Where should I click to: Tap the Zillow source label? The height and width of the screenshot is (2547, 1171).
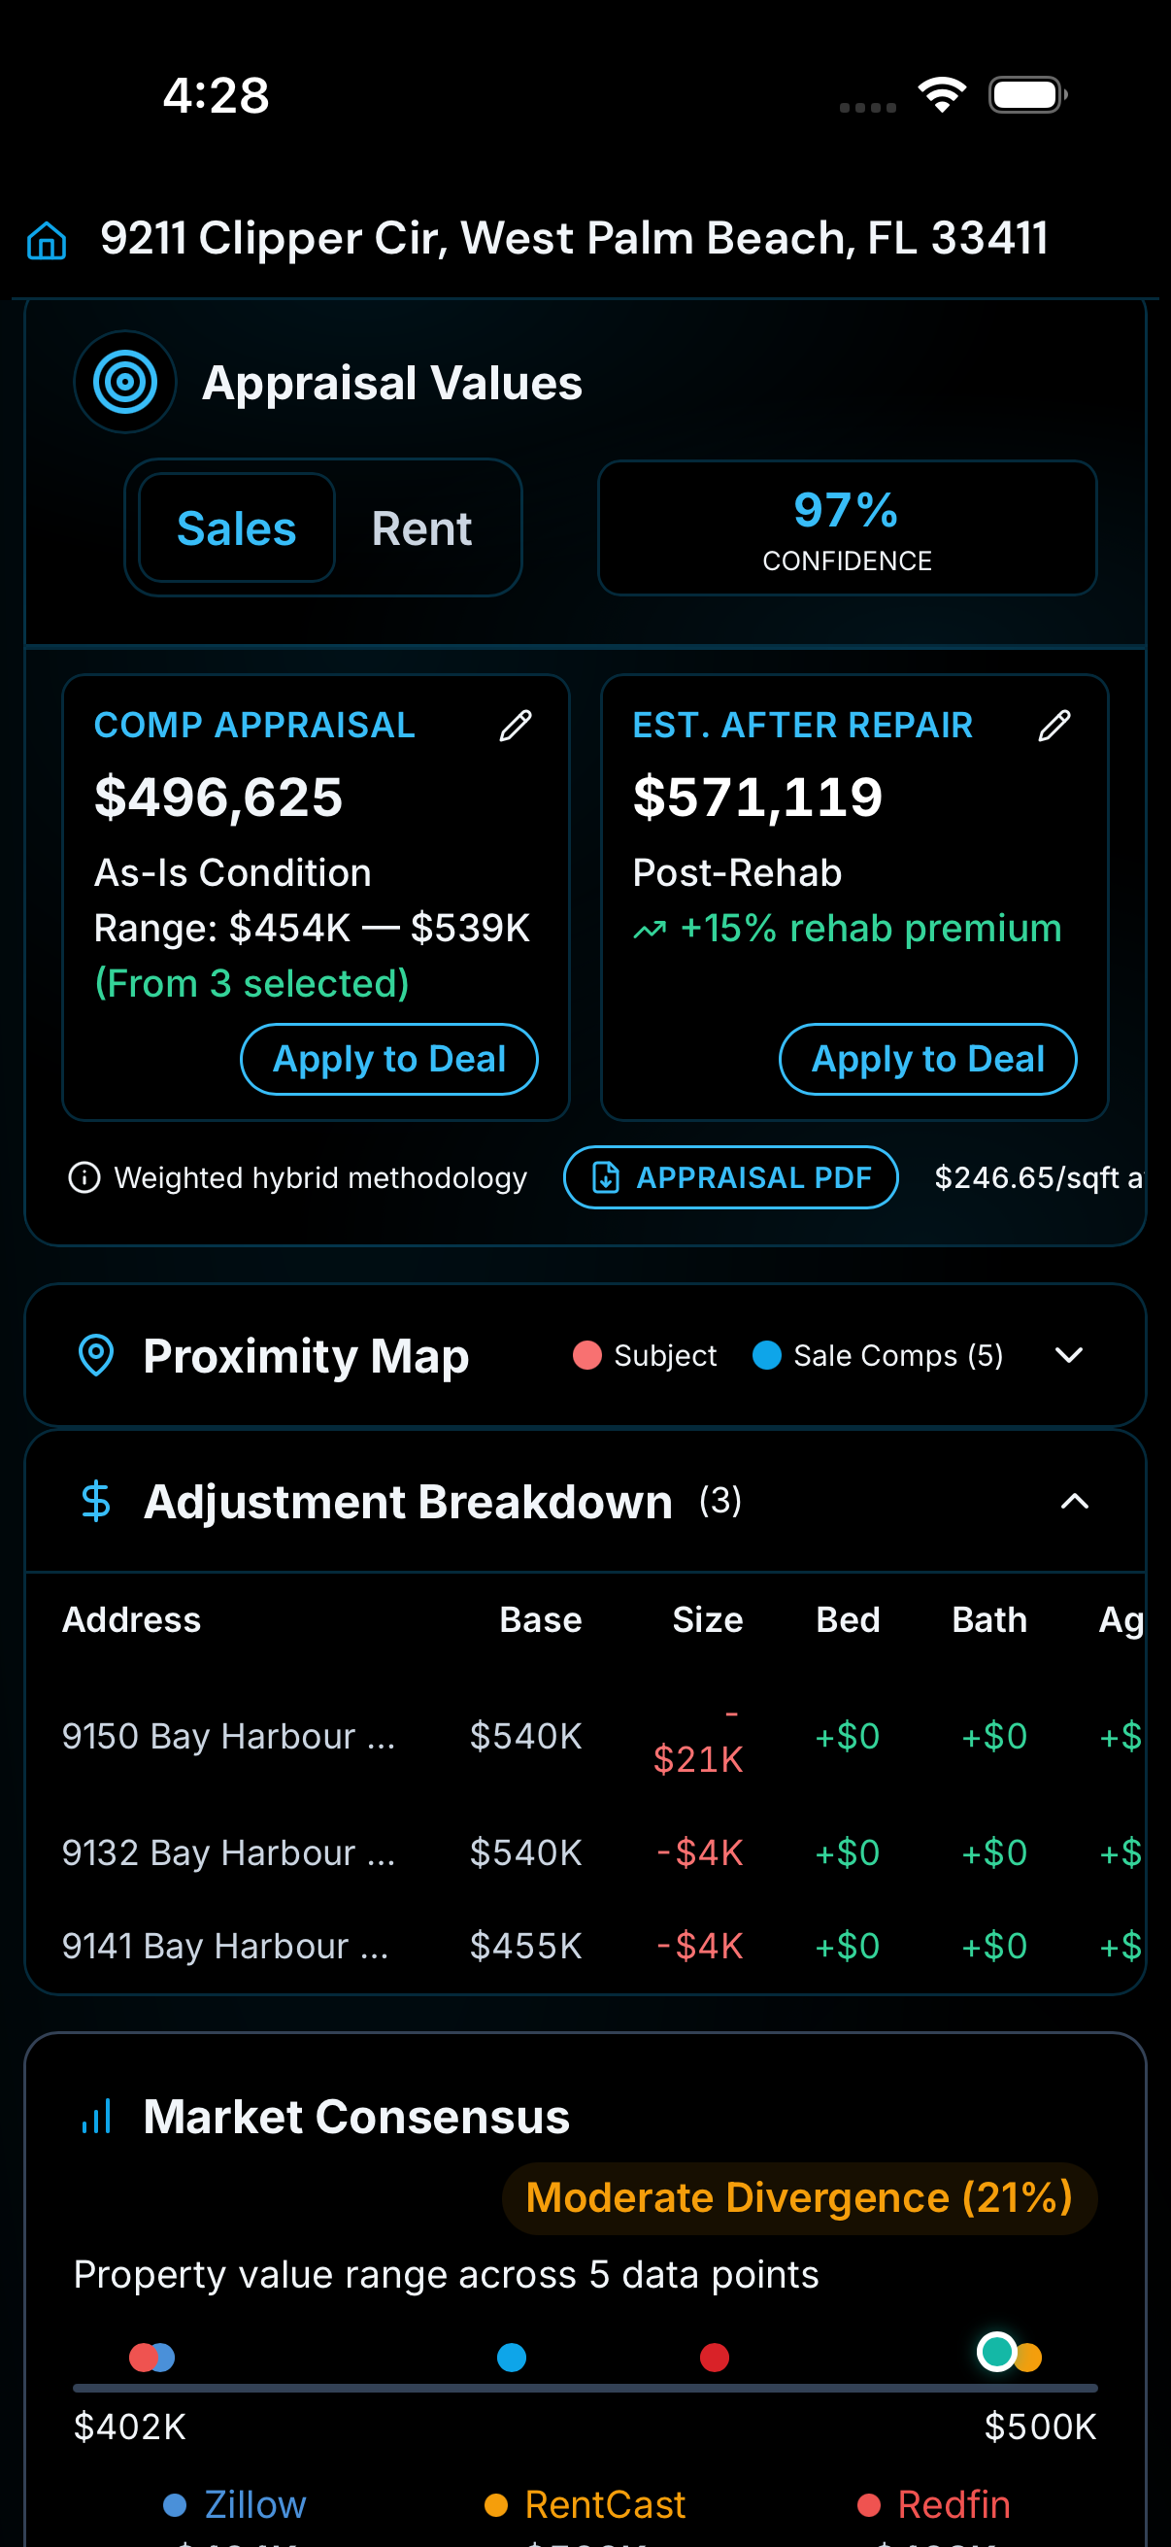[x=255, y=2503]
